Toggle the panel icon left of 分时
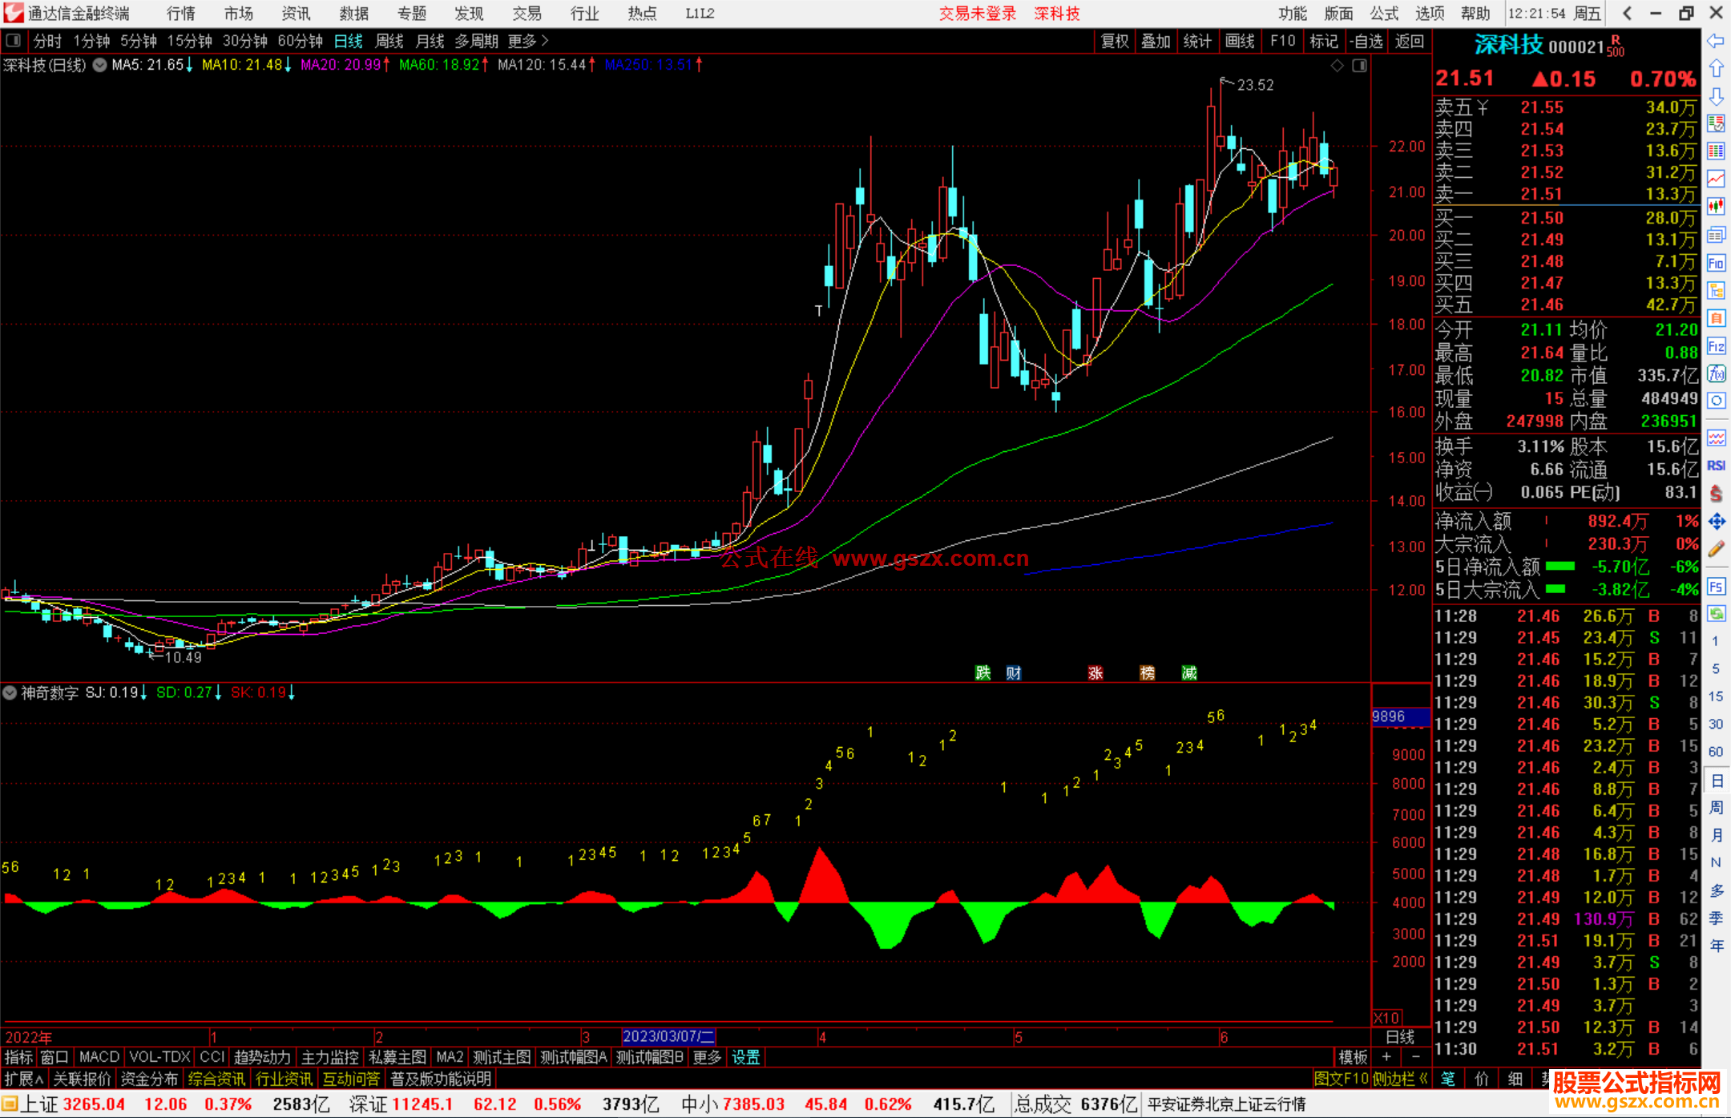 pyautogui.click(x=14, y=41)
